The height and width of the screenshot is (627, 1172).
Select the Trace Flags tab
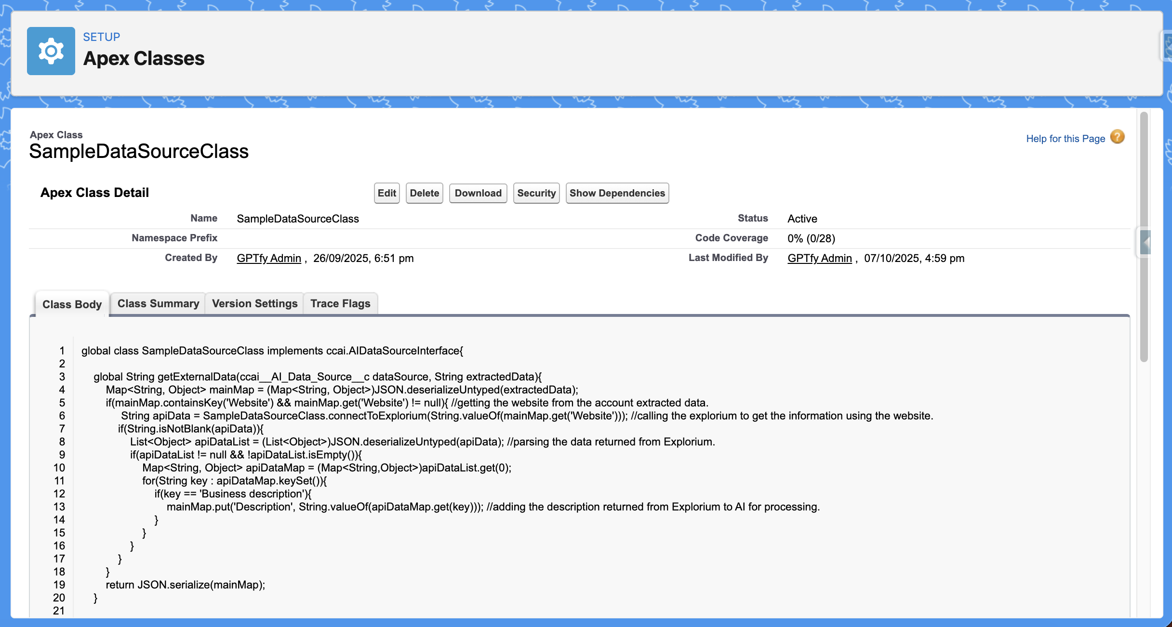(x=340, y=303)
